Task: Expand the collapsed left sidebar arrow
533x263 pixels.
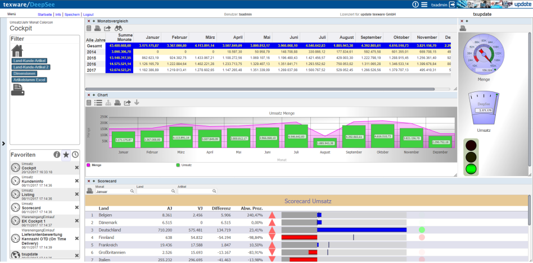Action: pyautogui.click(x=4, y=143)
